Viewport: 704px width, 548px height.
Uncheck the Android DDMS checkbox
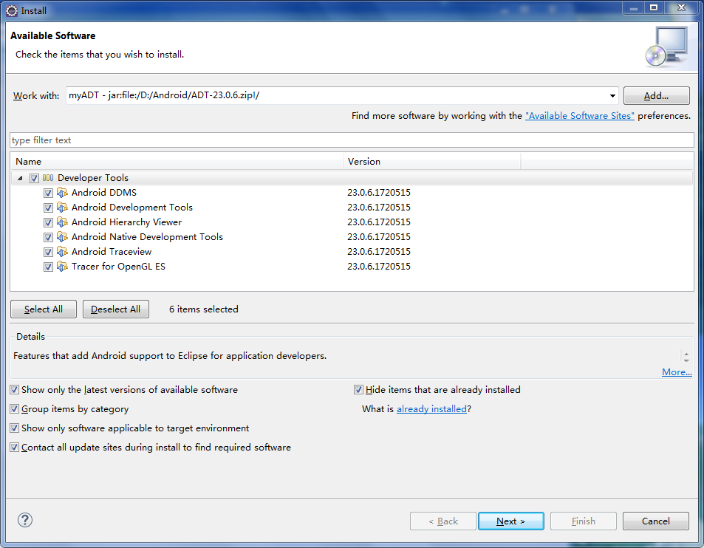pyautogui.click(x=48, y=193)
